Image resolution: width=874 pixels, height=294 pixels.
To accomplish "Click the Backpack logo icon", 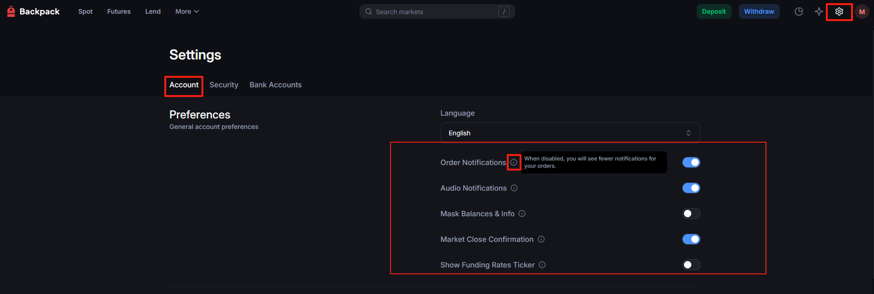I will click(x=11, y=11).
